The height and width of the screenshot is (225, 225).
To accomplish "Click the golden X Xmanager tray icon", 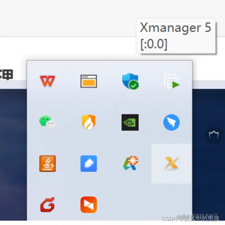I will (172, 164).
